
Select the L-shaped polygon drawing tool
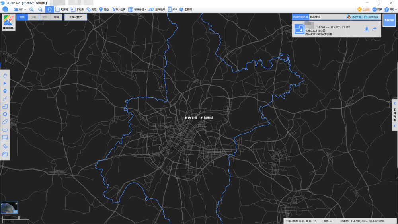[5, 106]
